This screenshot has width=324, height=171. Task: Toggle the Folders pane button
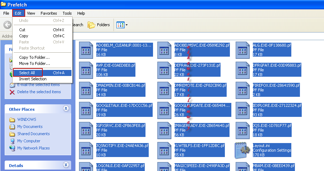click(x=98, y=25)
